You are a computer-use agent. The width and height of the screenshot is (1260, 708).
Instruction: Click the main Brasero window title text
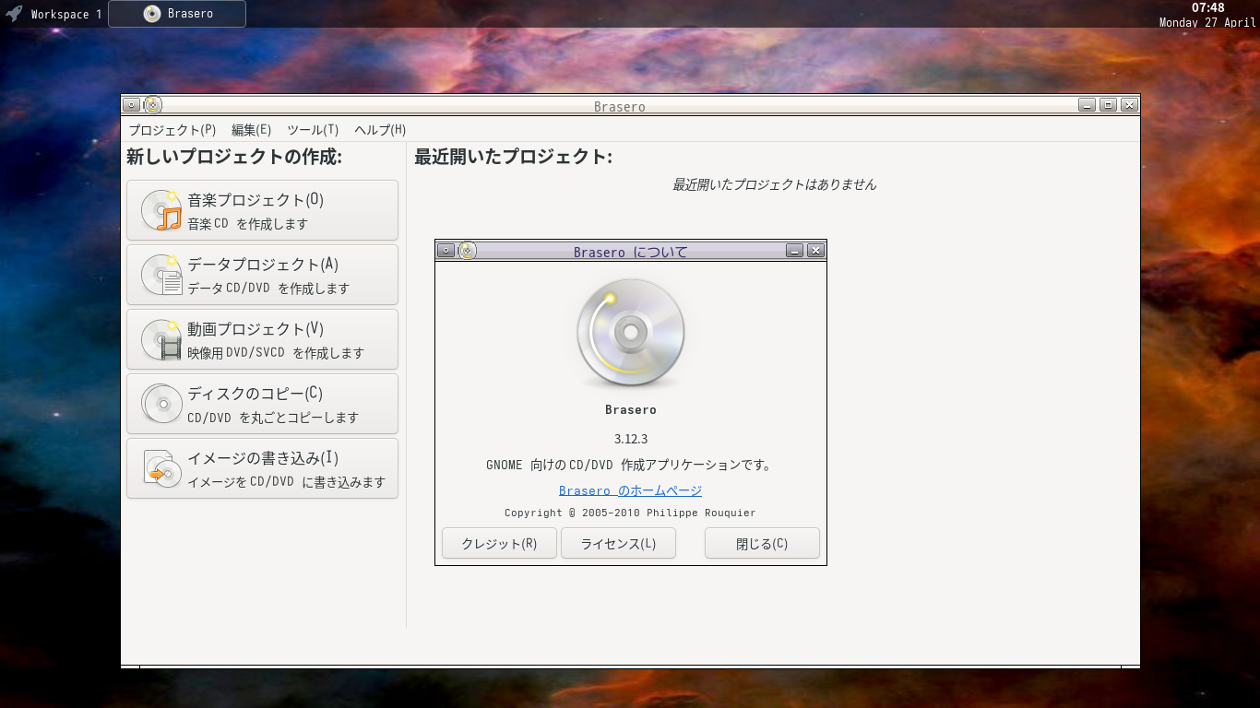[620, 107]
